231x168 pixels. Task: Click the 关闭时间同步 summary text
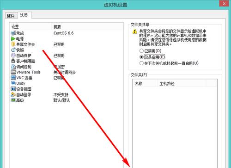(65, 72)
